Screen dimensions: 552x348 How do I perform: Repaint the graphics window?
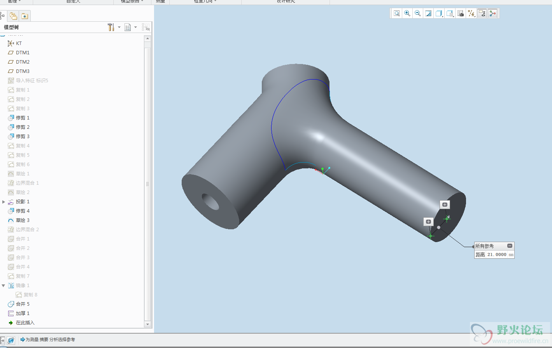click(428, 14)
